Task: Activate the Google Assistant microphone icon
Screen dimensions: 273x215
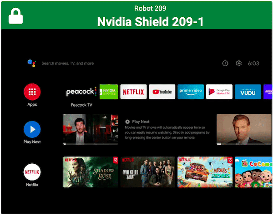Action: coord(32,63)
